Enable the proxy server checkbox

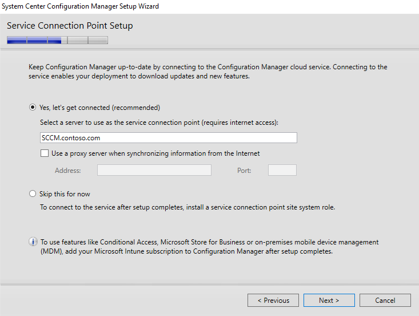coord(45,153)
